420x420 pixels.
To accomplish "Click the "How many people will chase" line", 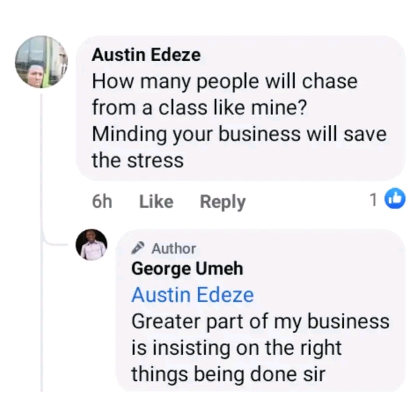I will coord(224,82).
